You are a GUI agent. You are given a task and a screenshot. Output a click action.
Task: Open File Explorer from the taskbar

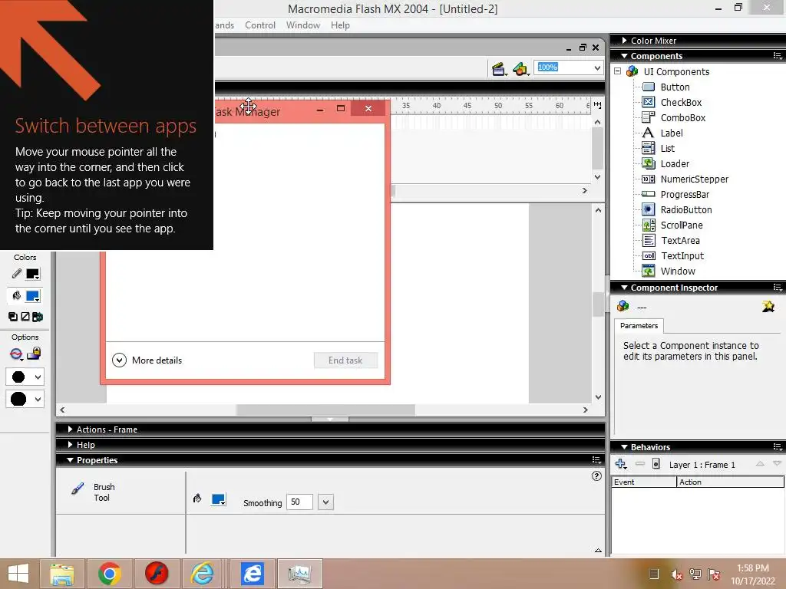(x=62, y=574)
